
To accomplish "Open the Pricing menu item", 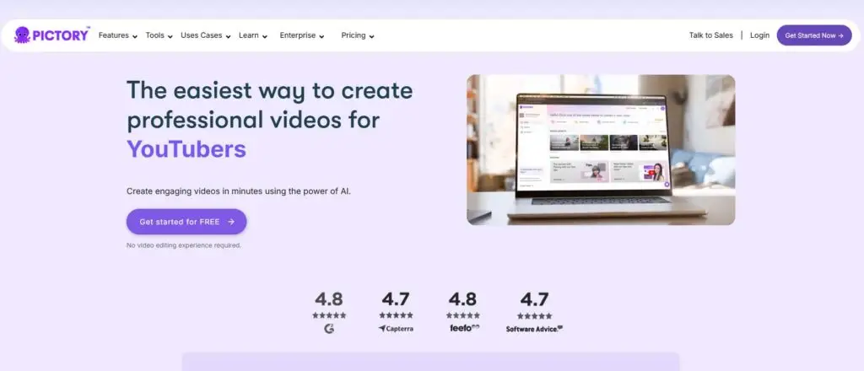I will click(358, 35).
